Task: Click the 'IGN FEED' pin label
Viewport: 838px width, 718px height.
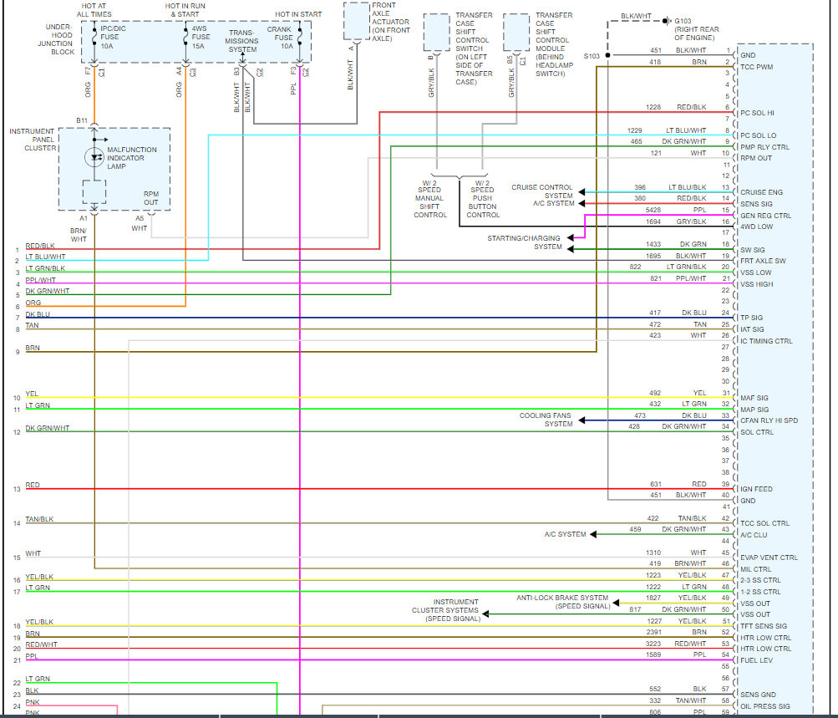Action: click(756, 489)
